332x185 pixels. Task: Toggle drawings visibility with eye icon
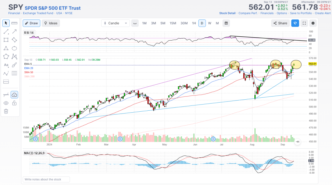tap(6, 103)
